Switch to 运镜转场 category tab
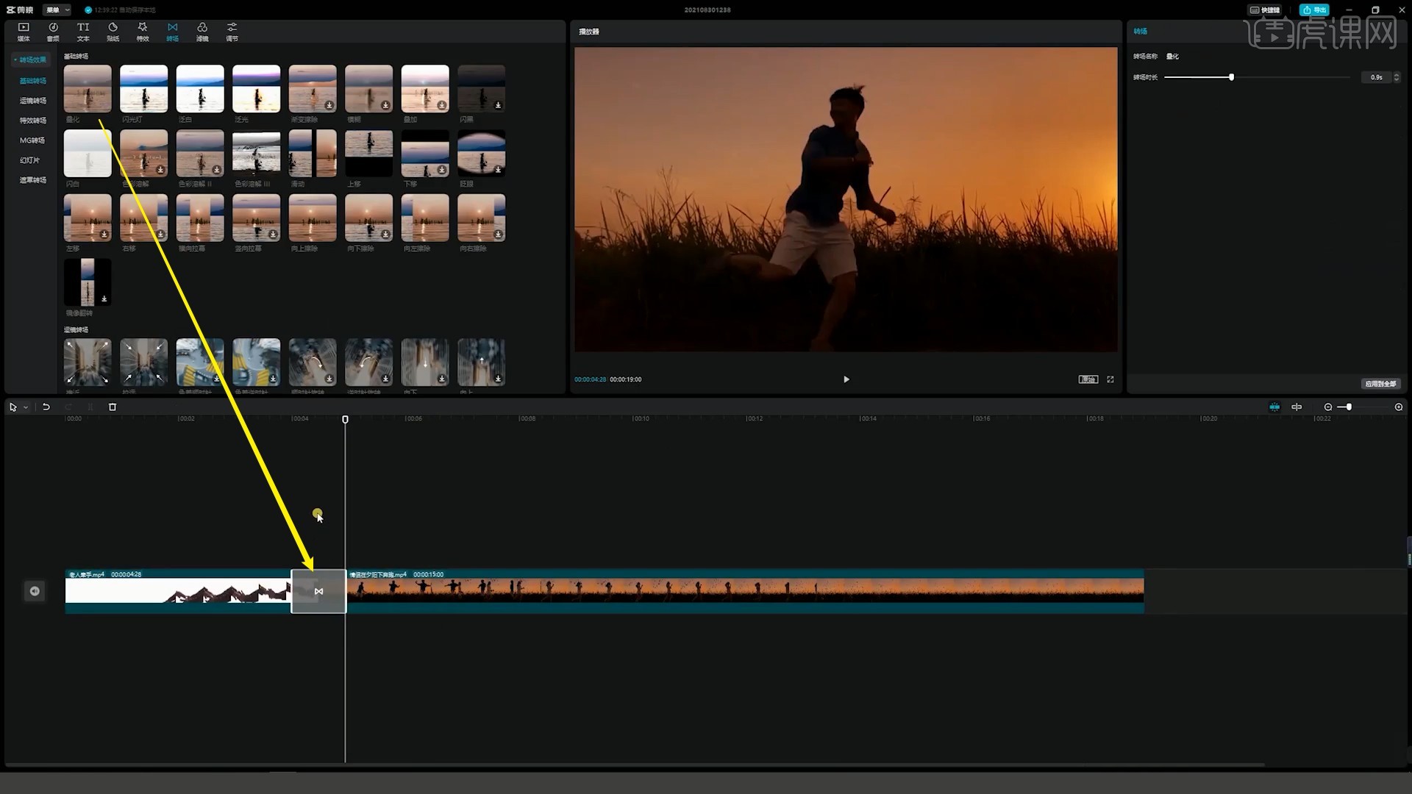 pyautogui.click(x=32, y=101)
